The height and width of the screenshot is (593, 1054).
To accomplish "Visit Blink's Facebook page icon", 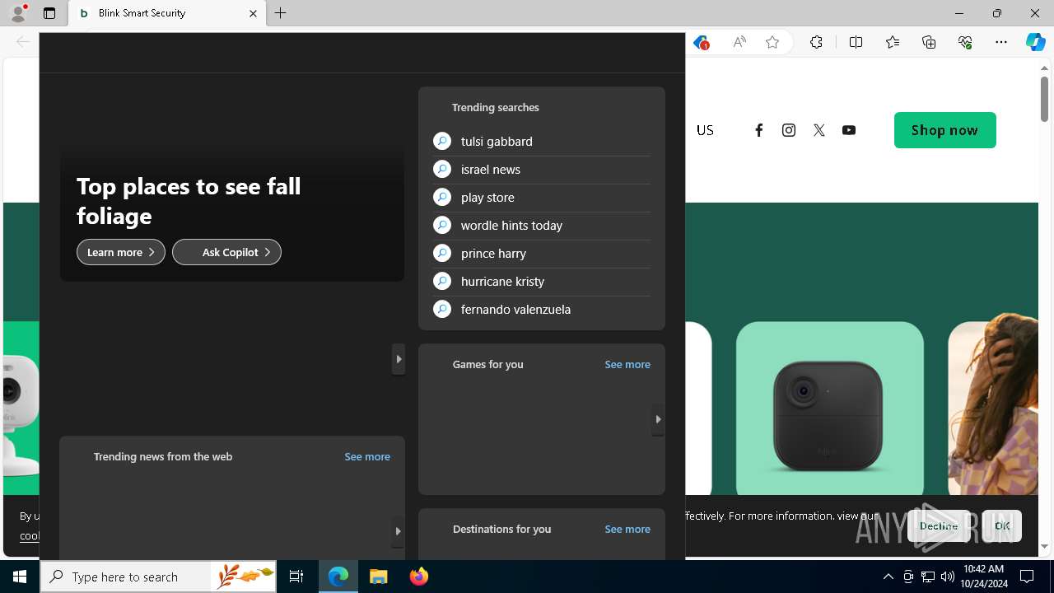I will [x=759, y=130].
